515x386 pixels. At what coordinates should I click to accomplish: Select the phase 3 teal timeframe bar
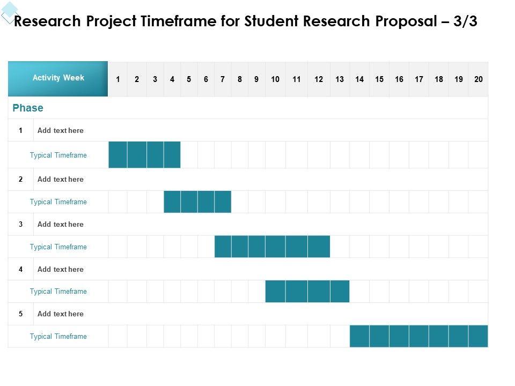(x=272, y=247)
